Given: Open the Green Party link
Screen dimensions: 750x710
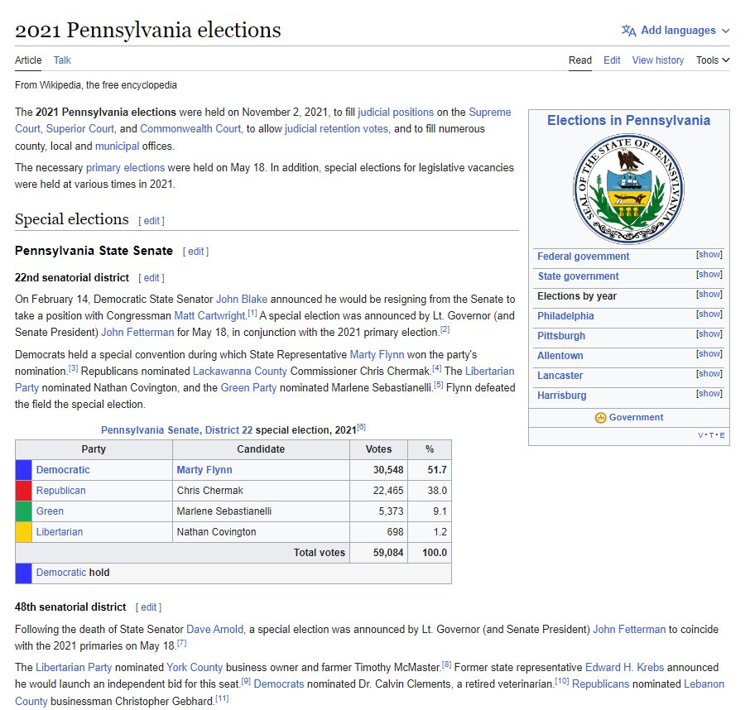Looking at the screenshot, I should tap(248, 388).
